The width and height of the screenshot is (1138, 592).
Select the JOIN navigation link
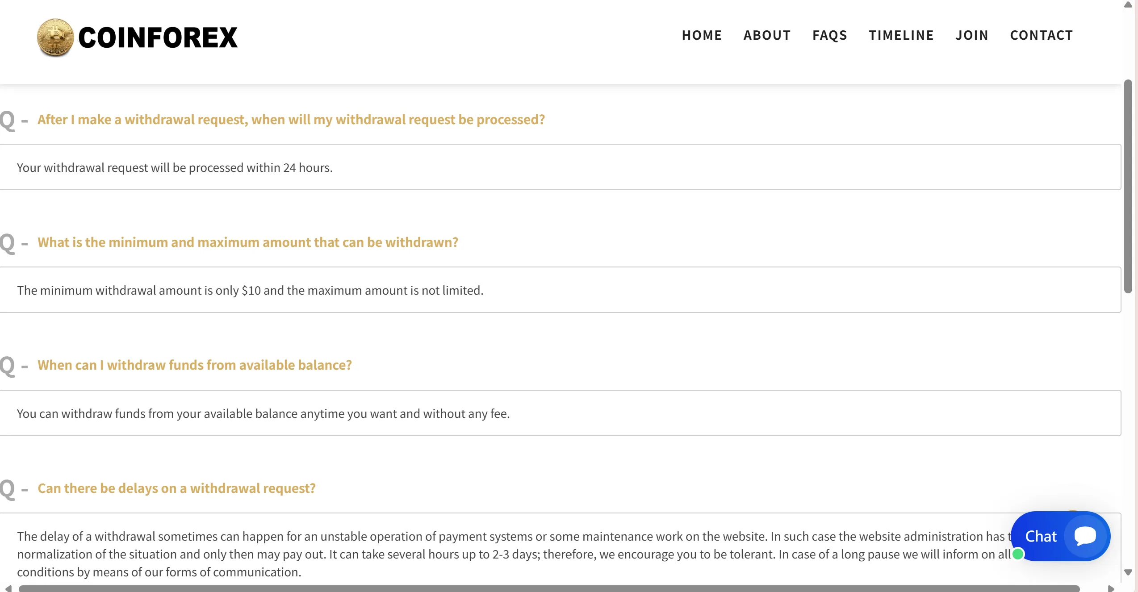tap(972, 35)
